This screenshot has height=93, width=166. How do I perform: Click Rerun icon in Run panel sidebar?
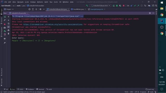click(x=5, y=17)
